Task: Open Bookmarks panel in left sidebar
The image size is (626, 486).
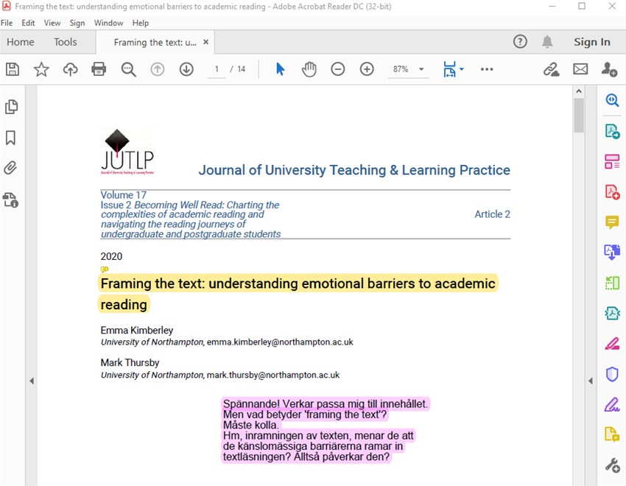Action: click(11, 138)
